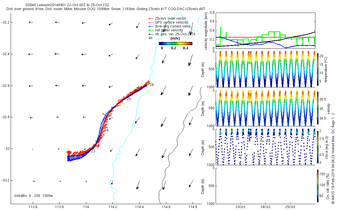Screen dimensions: 337x210
Task: Select 'dive-avg current veloc.' legend text
Action: [173, 26]
